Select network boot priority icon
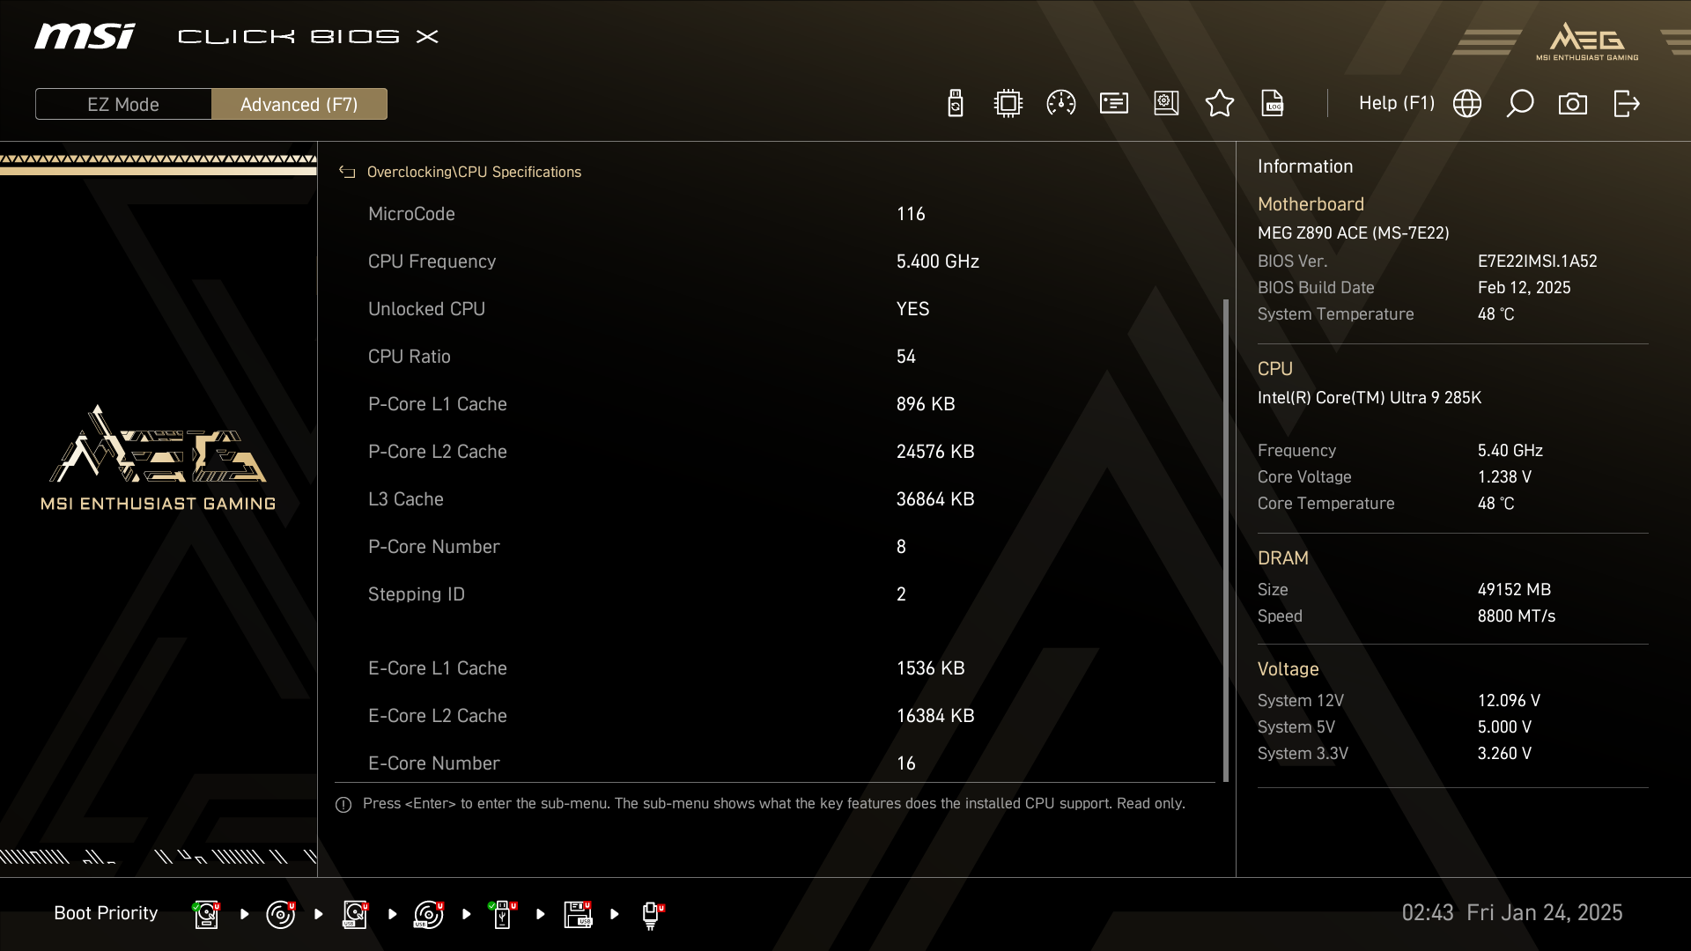The image size is (1691, 951). 652,915
